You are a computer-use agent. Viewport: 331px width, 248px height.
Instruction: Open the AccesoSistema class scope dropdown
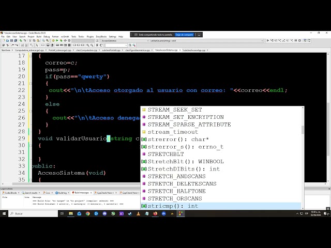click(125, 41)
